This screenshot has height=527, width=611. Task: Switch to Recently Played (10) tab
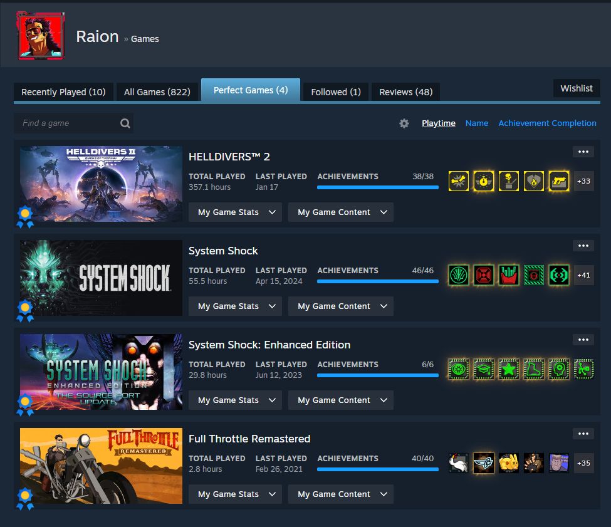[x=63, y=92]
